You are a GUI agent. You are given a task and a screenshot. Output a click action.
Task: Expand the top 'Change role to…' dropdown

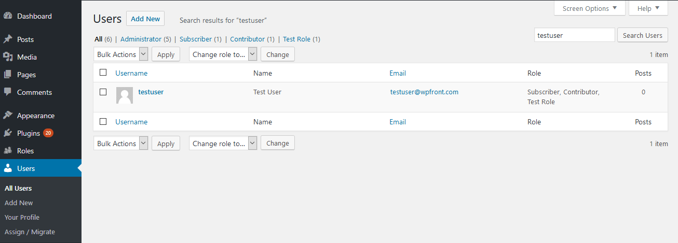[223, 54]
